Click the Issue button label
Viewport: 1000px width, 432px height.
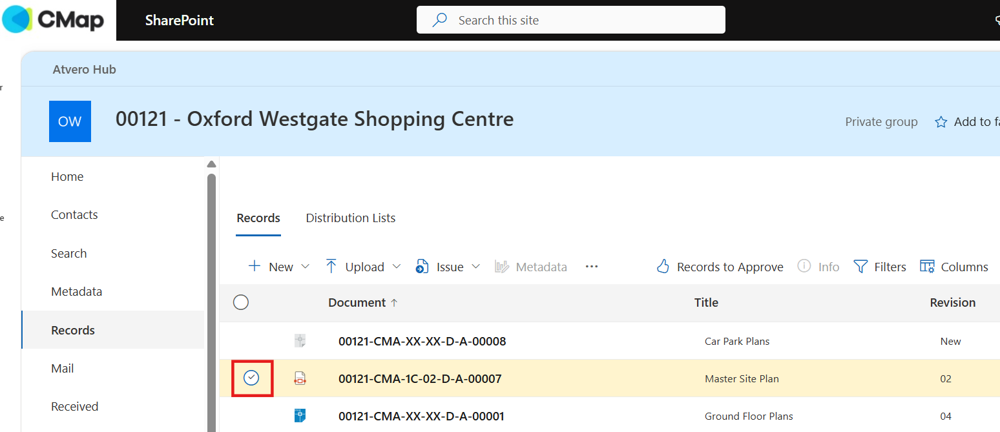pos(450,267)
